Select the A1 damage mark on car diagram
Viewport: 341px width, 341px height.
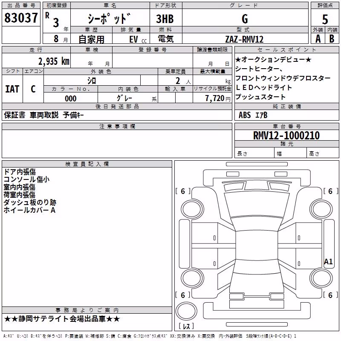click(x=328, y=261)
